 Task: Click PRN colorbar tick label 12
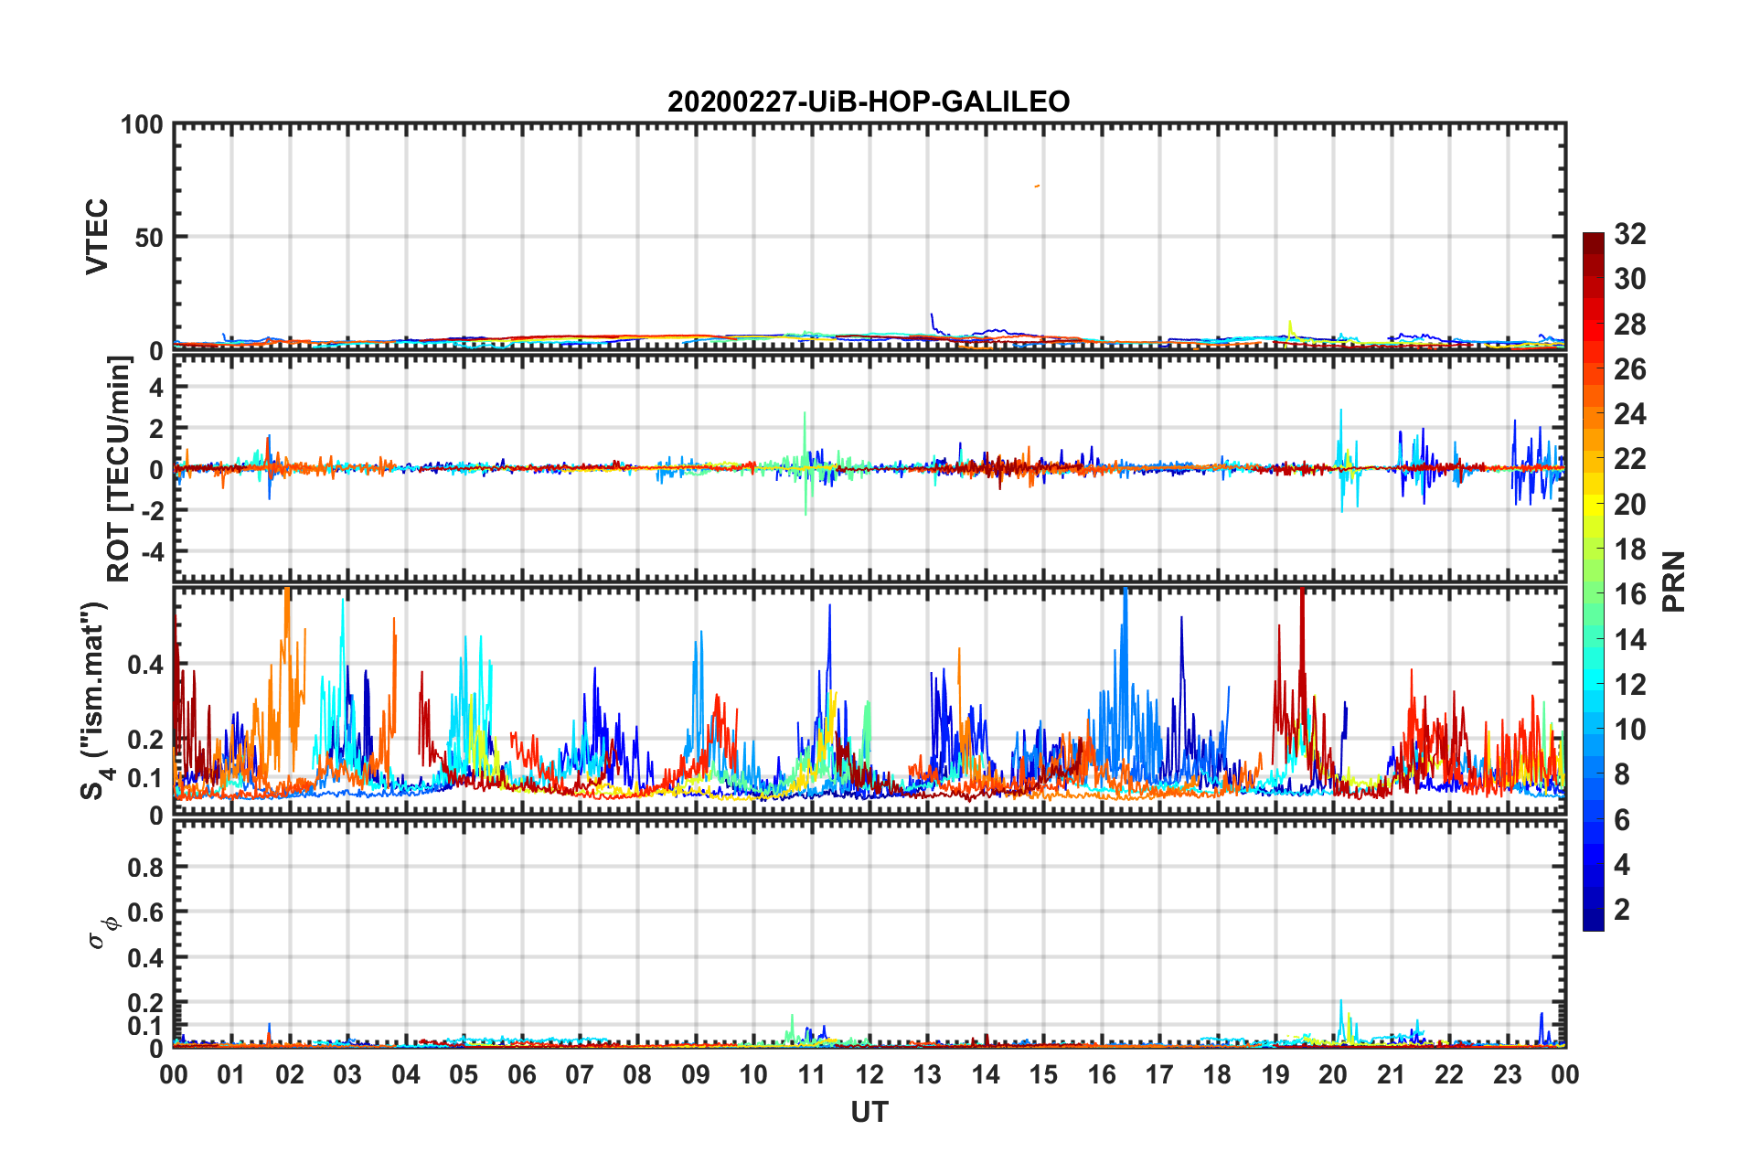(x=1630, y=685)
